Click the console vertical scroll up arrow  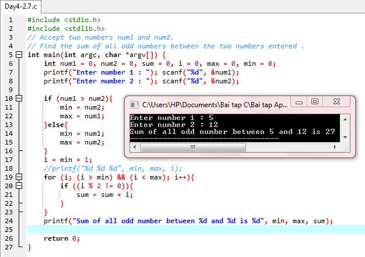pyautogui.click(x=345, y=119)
